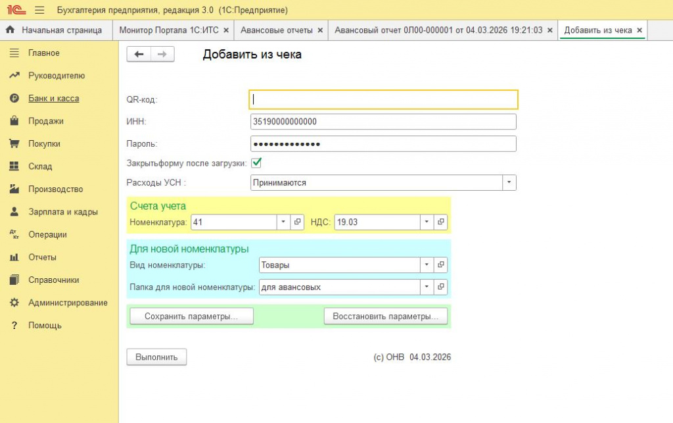Click the Помощь question mark icon
This screenshot has width=673, height=423.
point(14,326)
